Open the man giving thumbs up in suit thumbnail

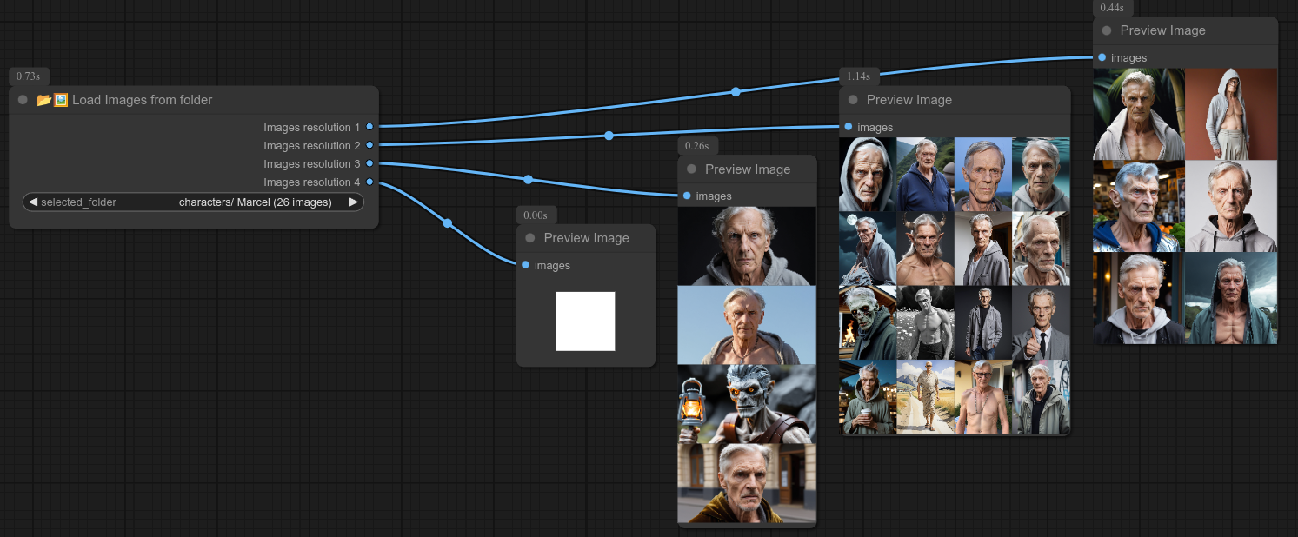1040,323
